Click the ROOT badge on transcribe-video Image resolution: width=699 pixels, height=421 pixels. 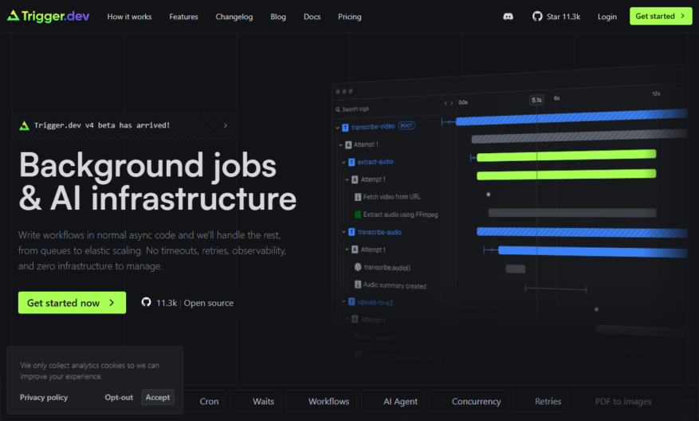pyautogui.click(x=406, y=126)
